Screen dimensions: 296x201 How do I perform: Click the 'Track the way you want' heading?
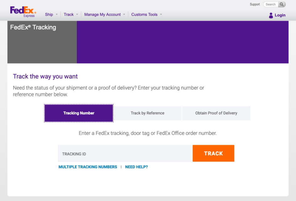[x=45, y=76]
